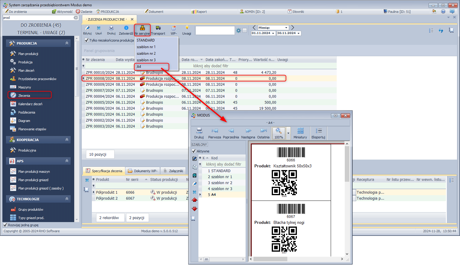
Task: Click the Edytuj pencil icon
Action: pos(87,28)
